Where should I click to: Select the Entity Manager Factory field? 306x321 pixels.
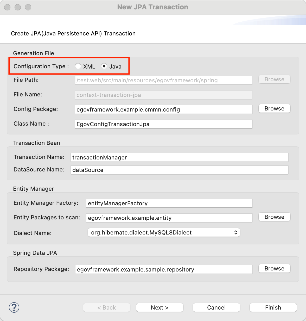coord(169,203)
